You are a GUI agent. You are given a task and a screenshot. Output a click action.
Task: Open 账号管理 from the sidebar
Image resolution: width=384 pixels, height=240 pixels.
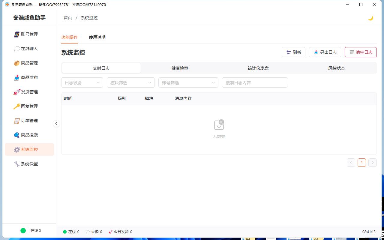point(29,34)
